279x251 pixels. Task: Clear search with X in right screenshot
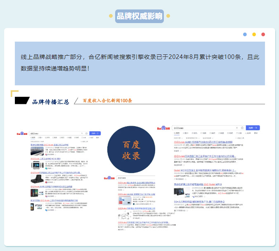pyautogui.click(x=237, y=128)
